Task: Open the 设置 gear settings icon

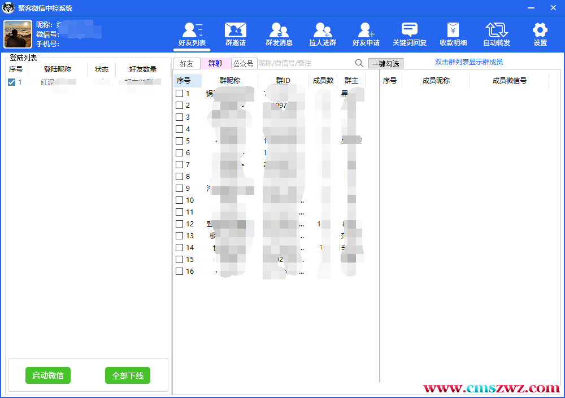Action: (x=540, y=30)
